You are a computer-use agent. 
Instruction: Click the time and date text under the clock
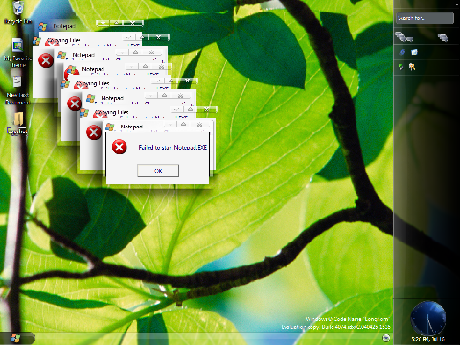[x=428, y=339]
